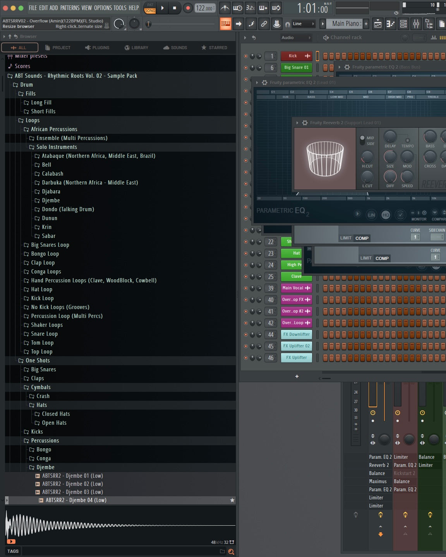The width and height of the screenshot is (446, 557).
Task: Click the stamp tool icon
Action: (x=276, y=24)
